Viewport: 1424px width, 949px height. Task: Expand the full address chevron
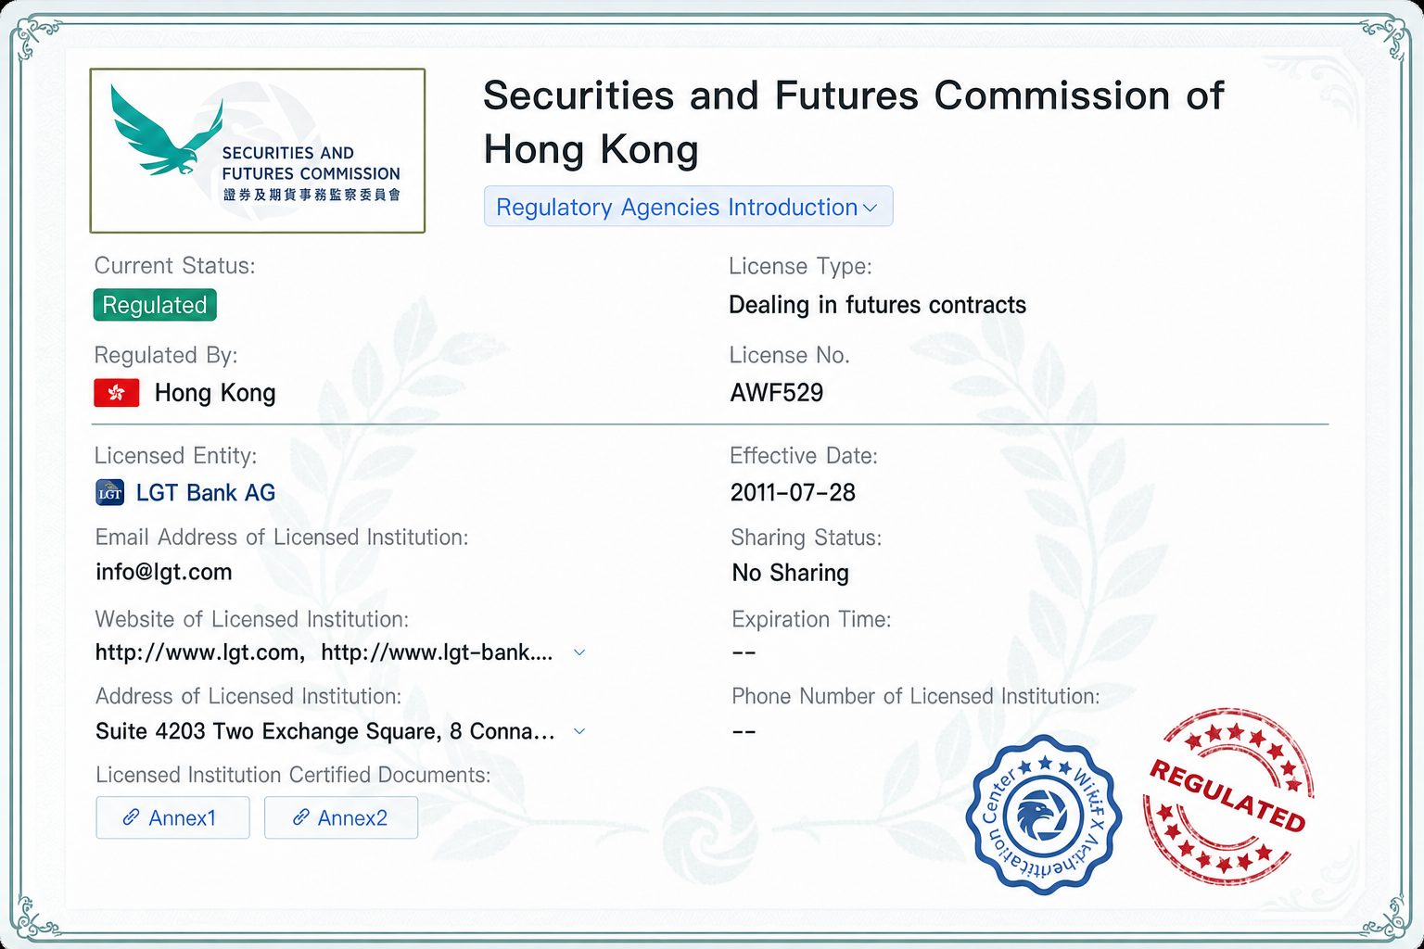(x=579, y=731)
